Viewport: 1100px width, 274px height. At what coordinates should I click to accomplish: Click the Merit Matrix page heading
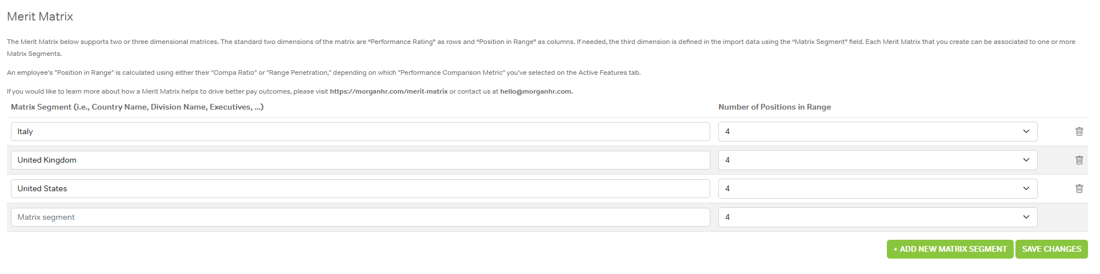click(40, 17)
